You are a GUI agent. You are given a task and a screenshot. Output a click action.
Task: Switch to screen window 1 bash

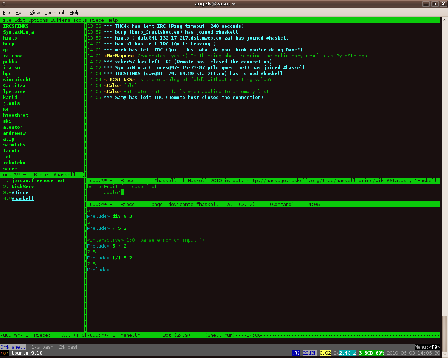42,347
